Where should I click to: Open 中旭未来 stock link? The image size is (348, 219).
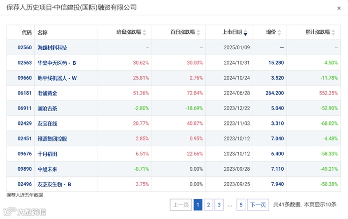(x=47, y=169)
